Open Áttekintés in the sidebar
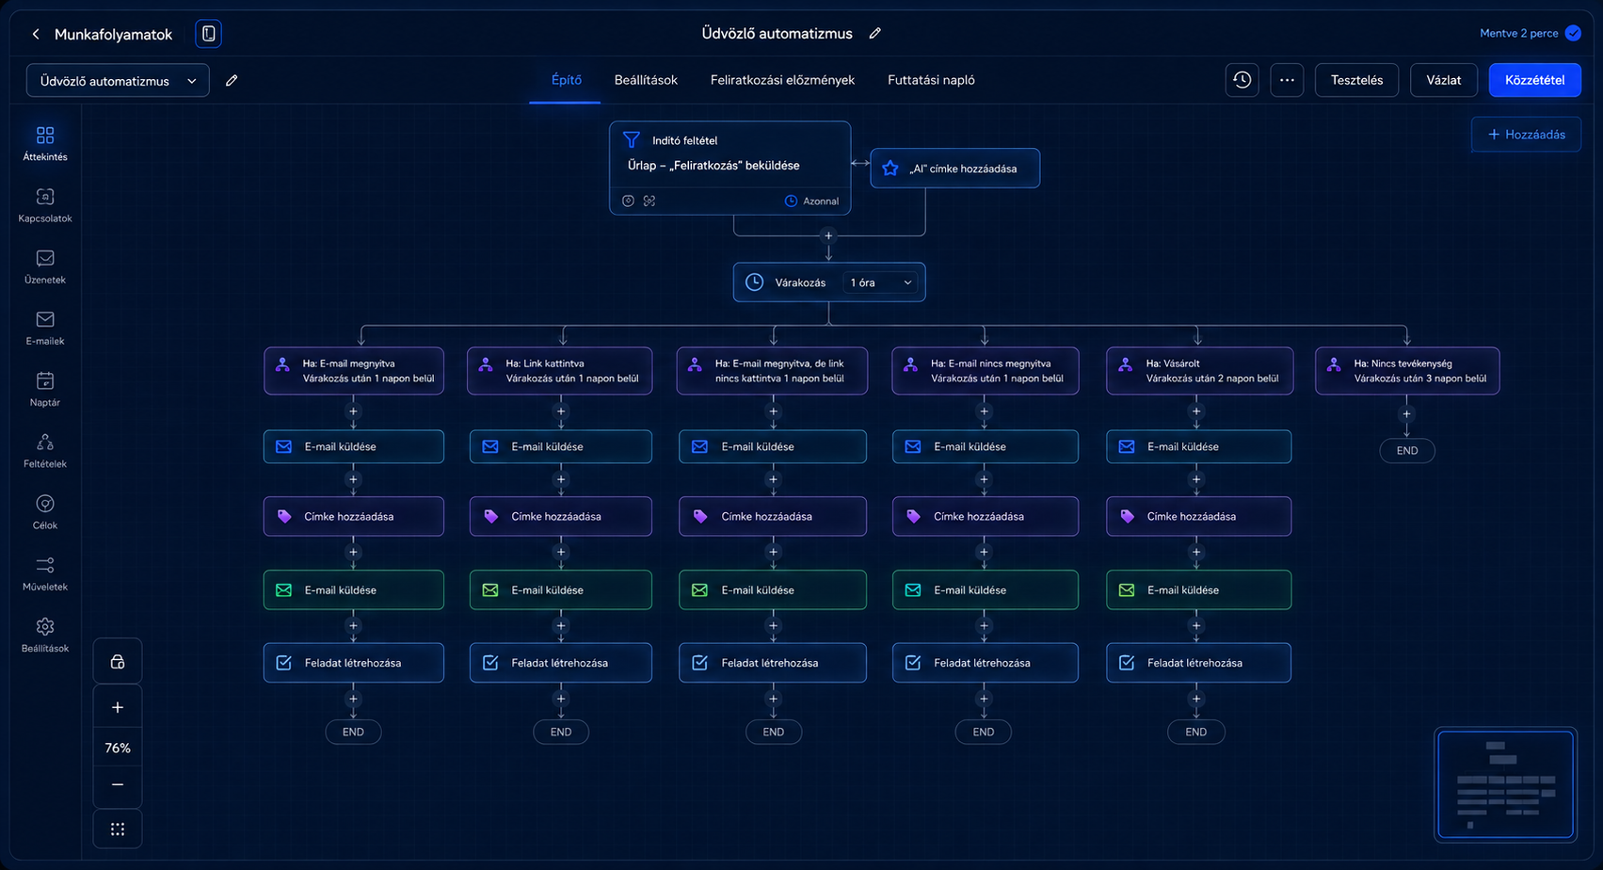 pyautogui.click(x=45, y=144)
